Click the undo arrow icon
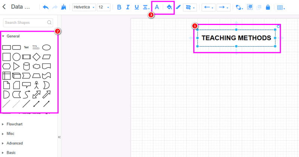Image resolution: width=299 pixels, height=157 pixels. pyautogui.click(x=46, y=7)
